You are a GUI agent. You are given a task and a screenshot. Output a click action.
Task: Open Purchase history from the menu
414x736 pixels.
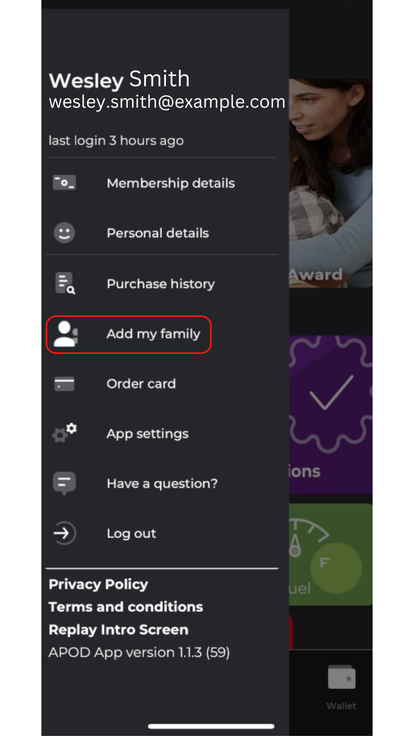coord(161,284)
